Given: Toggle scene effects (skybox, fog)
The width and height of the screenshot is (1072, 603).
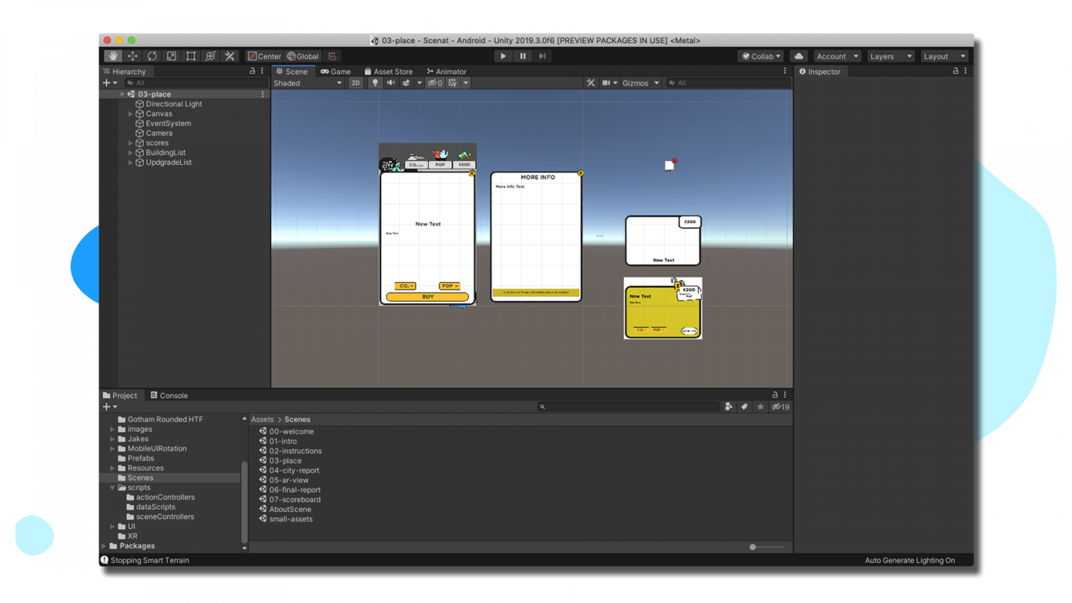Looking at the screenshot, I should pyautogui.click(x=406, y=83).
